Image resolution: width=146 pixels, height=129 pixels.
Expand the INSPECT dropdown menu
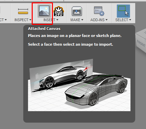pyautogui.click(x=23, y=20)
